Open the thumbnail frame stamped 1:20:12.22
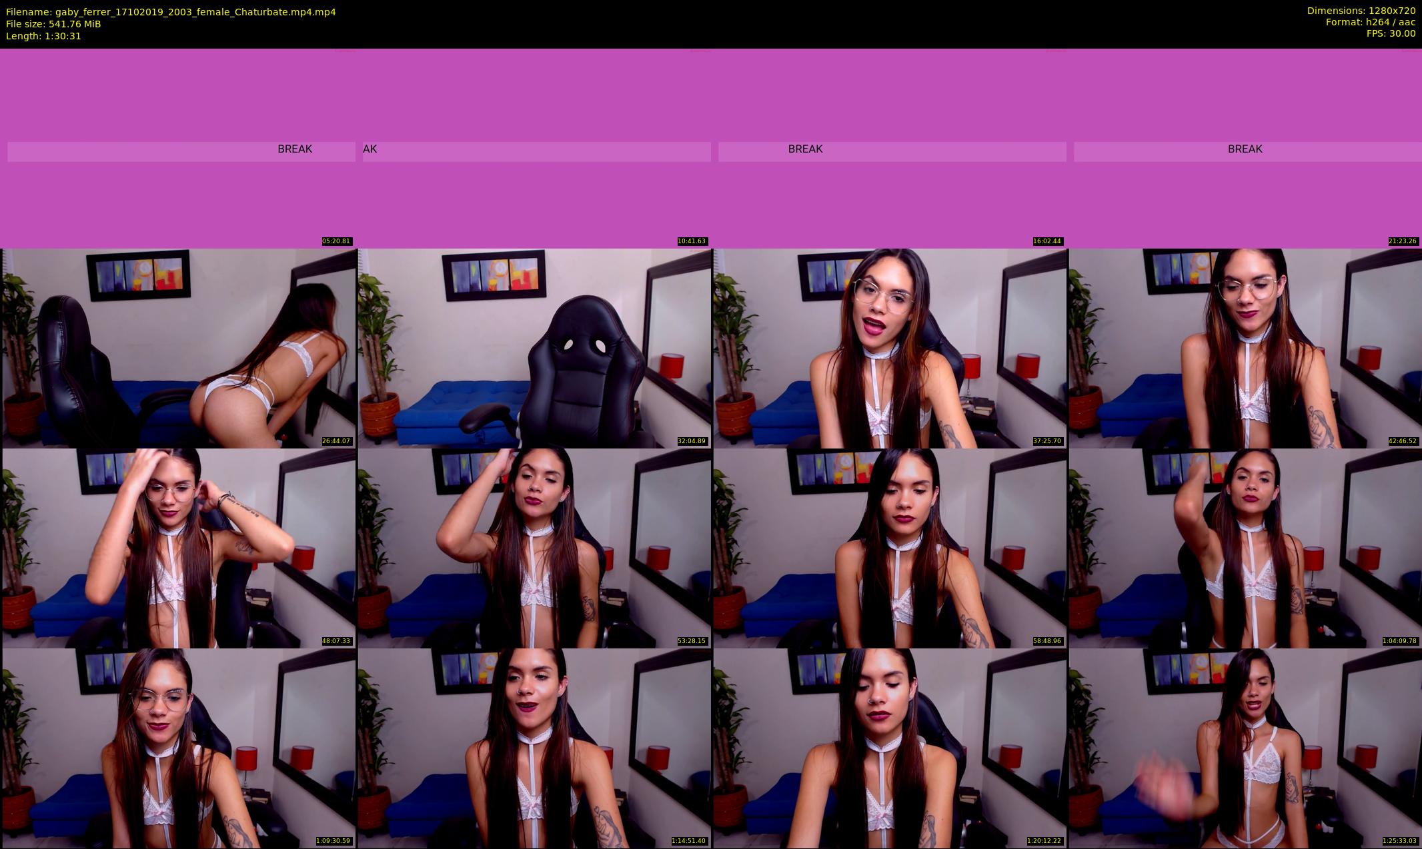Viewport: 1422px width, 849px height. 890,748
